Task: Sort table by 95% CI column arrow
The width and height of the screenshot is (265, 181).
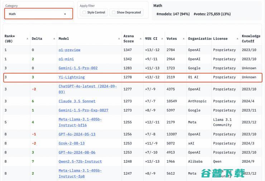Action: (162, 39)
